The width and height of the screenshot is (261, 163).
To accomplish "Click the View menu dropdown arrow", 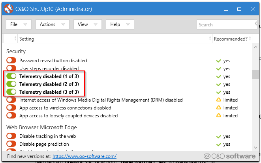I will coord(96,24).
